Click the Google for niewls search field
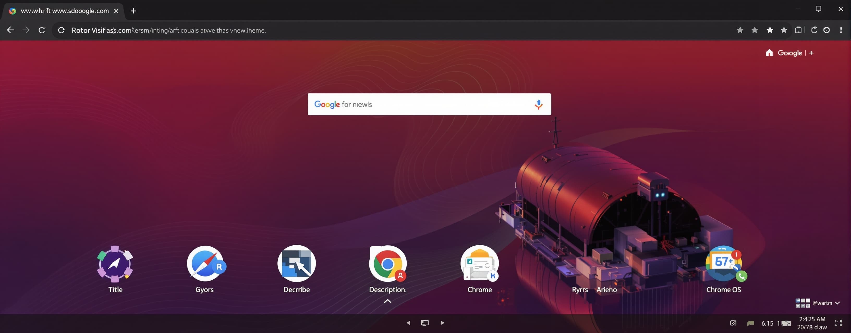The height and width of the screenshot is (333, 851). (429, 104)
